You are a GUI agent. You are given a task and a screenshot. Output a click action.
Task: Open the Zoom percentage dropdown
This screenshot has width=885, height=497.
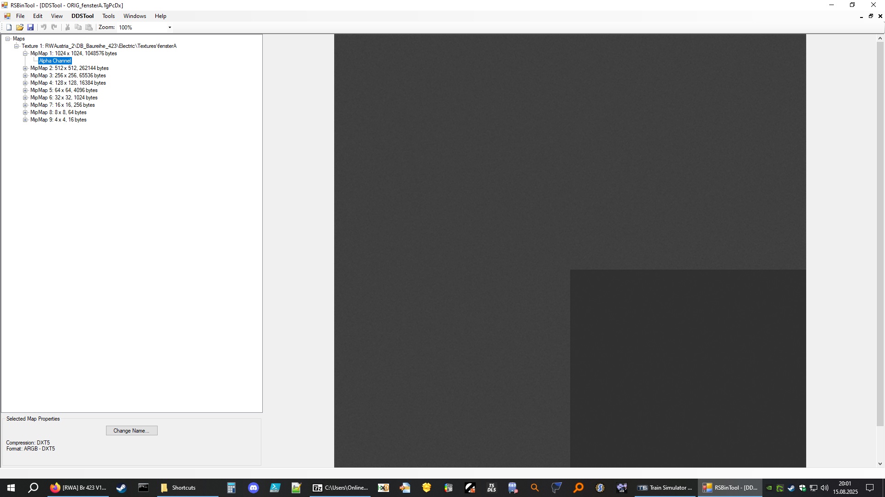tap(170, 28)
